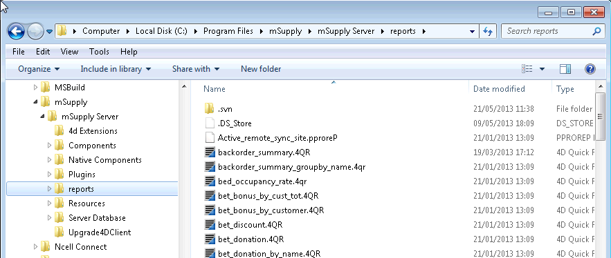The height and width of the screenshot is (258, 611).
Task: Click the change view icon
Action: [x=527, y=69]
